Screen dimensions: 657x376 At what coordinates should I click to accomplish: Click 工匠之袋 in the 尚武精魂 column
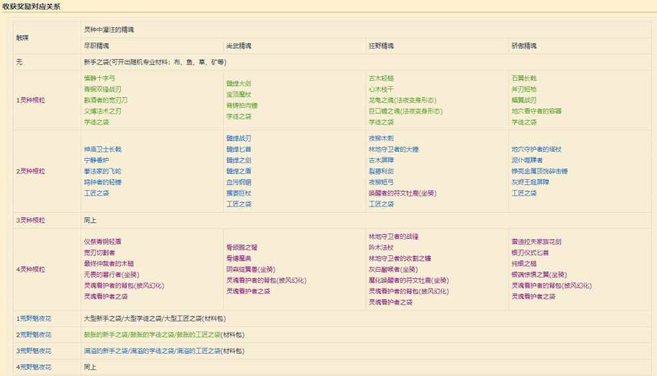239,204
